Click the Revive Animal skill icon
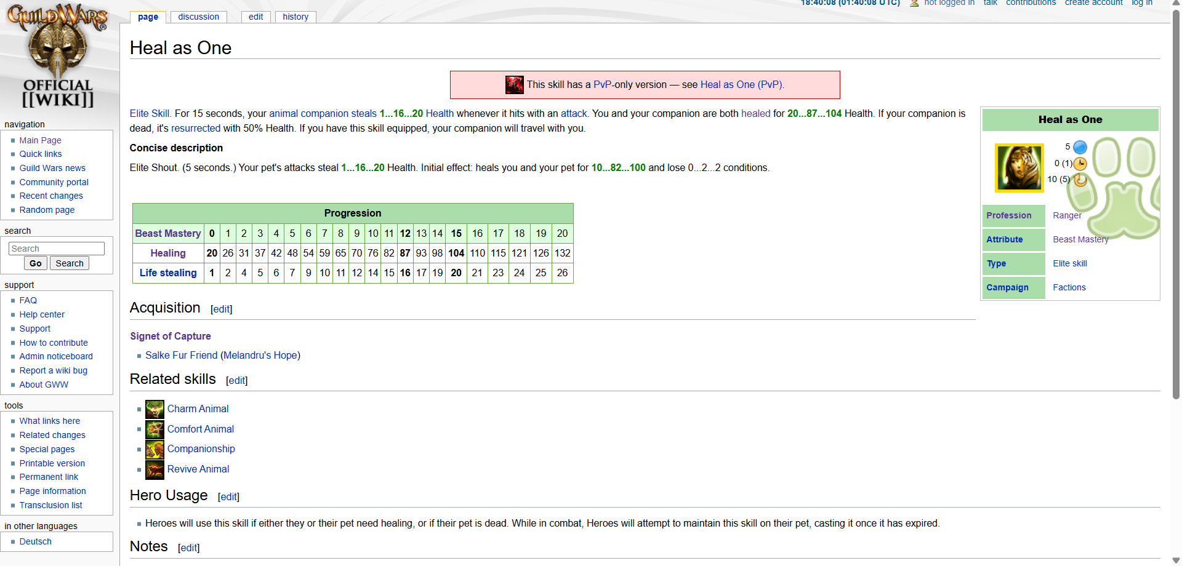This screenshot has width=1182, height=566. (x=155, y=469)
